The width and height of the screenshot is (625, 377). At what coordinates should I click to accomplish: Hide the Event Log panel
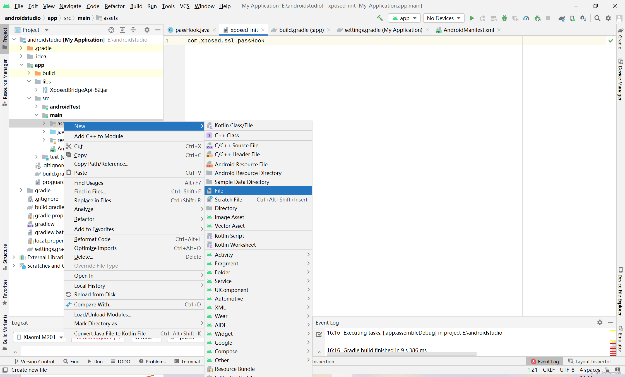coord(611,322)
